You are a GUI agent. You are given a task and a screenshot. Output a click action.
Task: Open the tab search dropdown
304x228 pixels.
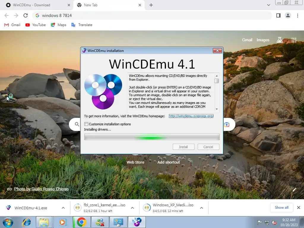[x=268, y=5]
